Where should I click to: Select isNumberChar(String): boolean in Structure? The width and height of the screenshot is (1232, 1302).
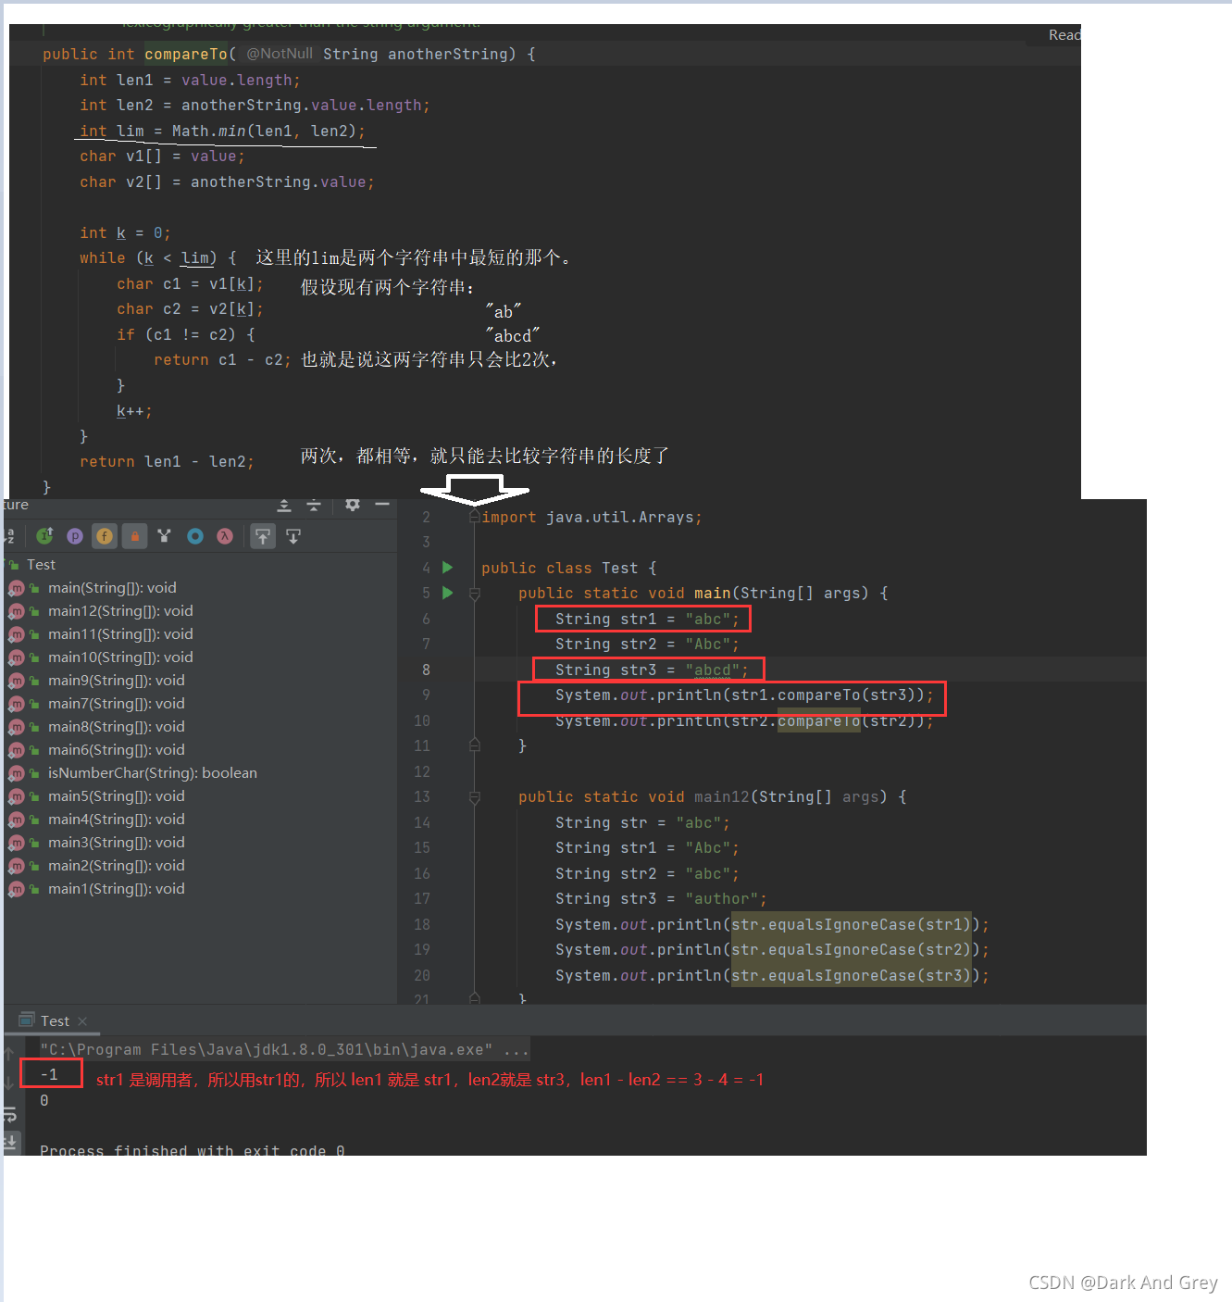153,773
